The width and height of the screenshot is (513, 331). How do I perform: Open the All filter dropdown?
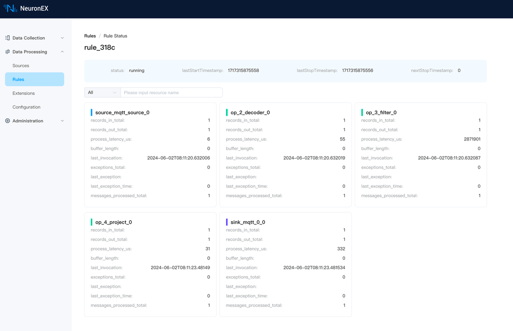tap(102, 92)
